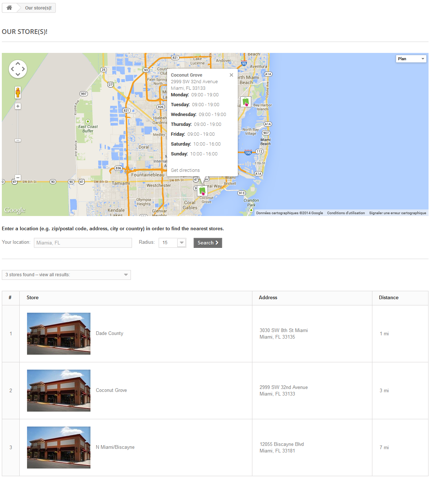Open the Radius dropdown
Screen dimensions: 430x478
click(x=173, y=243)
